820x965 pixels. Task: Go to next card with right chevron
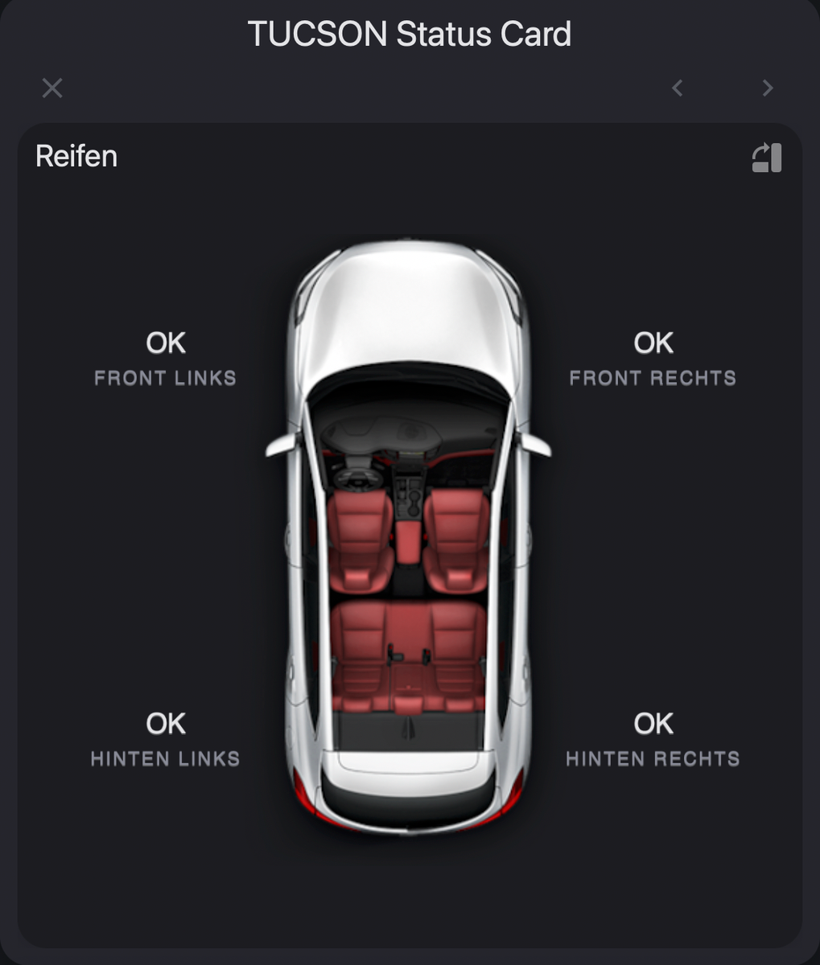768,88
